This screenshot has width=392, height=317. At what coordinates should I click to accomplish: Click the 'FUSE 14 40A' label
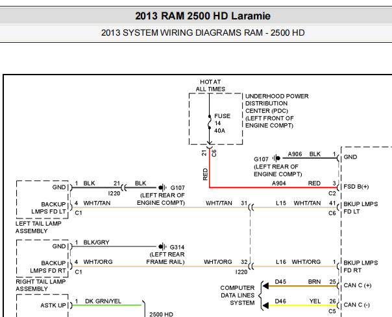point(222,123)
